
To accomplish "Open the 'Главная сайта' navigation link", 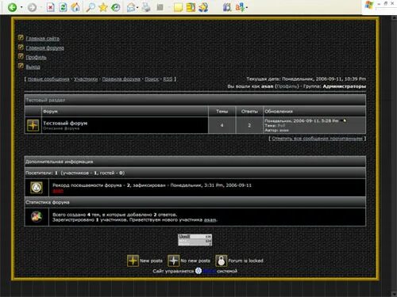I will click(43, 39).
